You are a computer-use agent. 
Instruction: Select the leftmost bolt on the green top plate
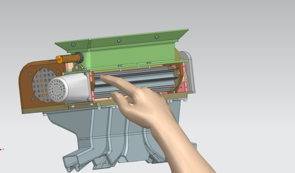[x=73, y=45]
